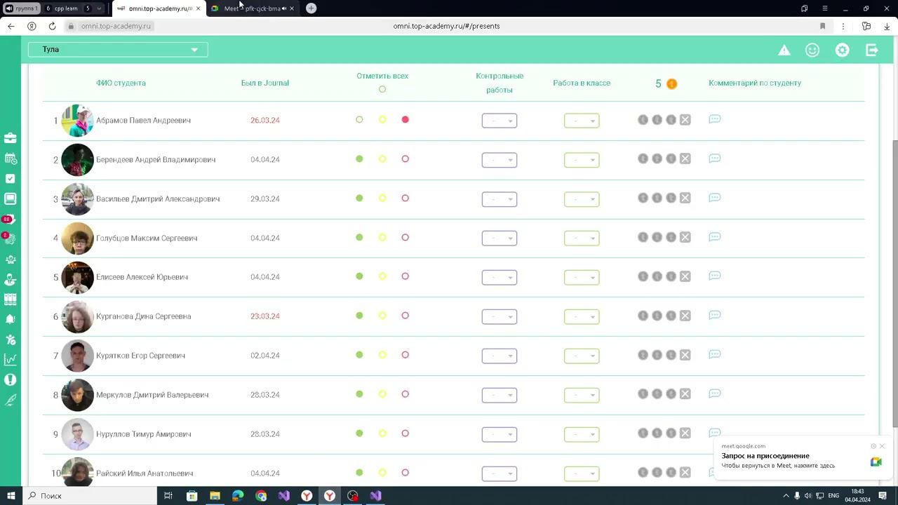Open Работа в классе dropdown for Меркулов Дмитрий
Image resolution: width=898 pixels, height=505 pixels.
[582, 396]
